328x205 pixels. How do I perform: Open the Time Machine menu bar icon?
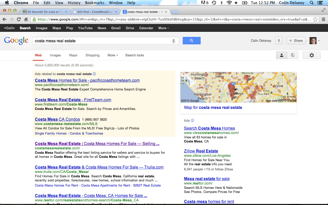point(214,3)
